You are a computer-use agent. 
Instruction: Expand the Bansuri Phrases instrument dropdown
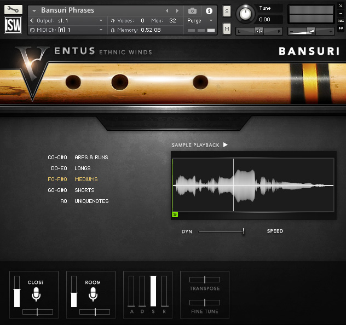pyautogui.click(x=34, y=10)
